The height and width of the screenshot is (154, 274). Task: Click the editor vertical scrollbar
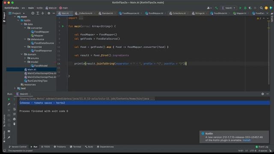269,52
